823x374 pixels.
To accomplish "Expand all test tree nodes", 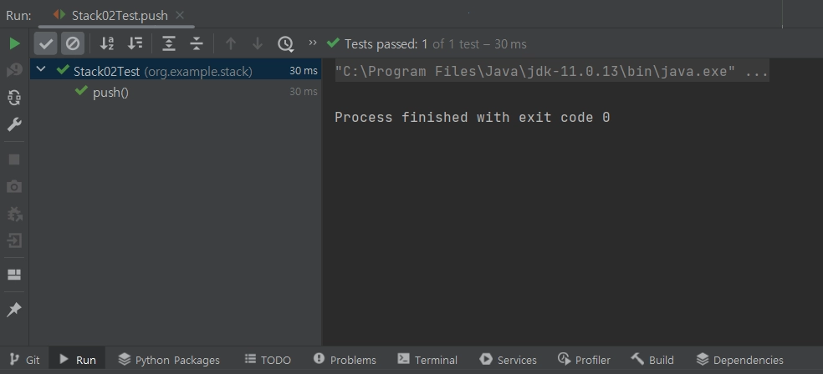I will tap(169, 43).
